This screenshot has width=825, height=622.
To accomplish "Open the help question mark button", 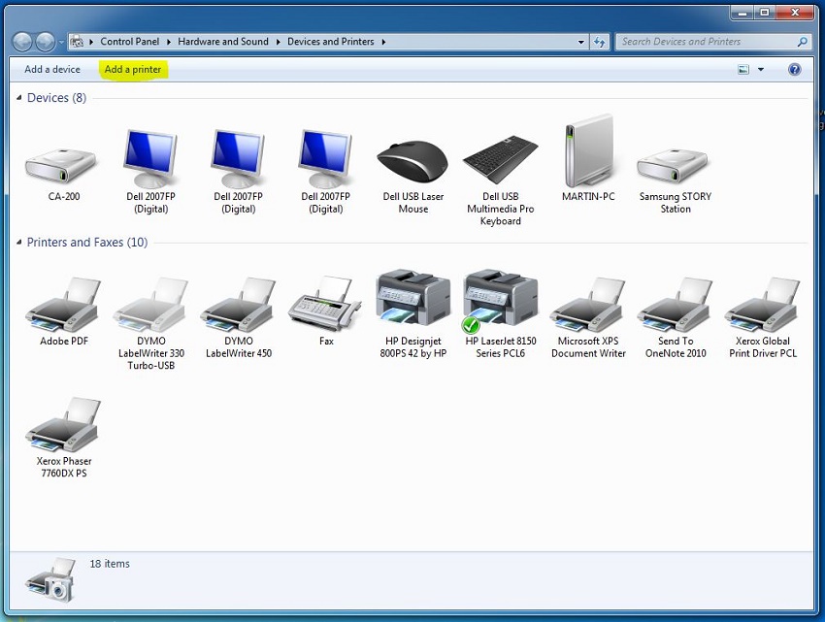I will (x=795, y=70).
